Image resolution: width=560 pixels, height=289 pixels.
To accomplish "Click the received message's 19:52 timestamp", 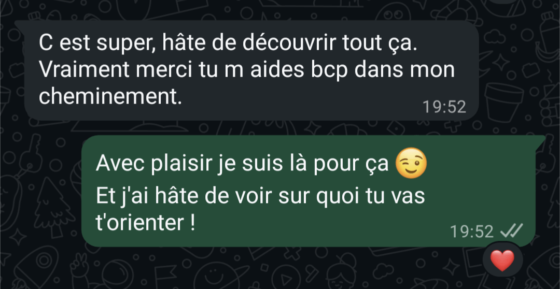I will point(444,107).
